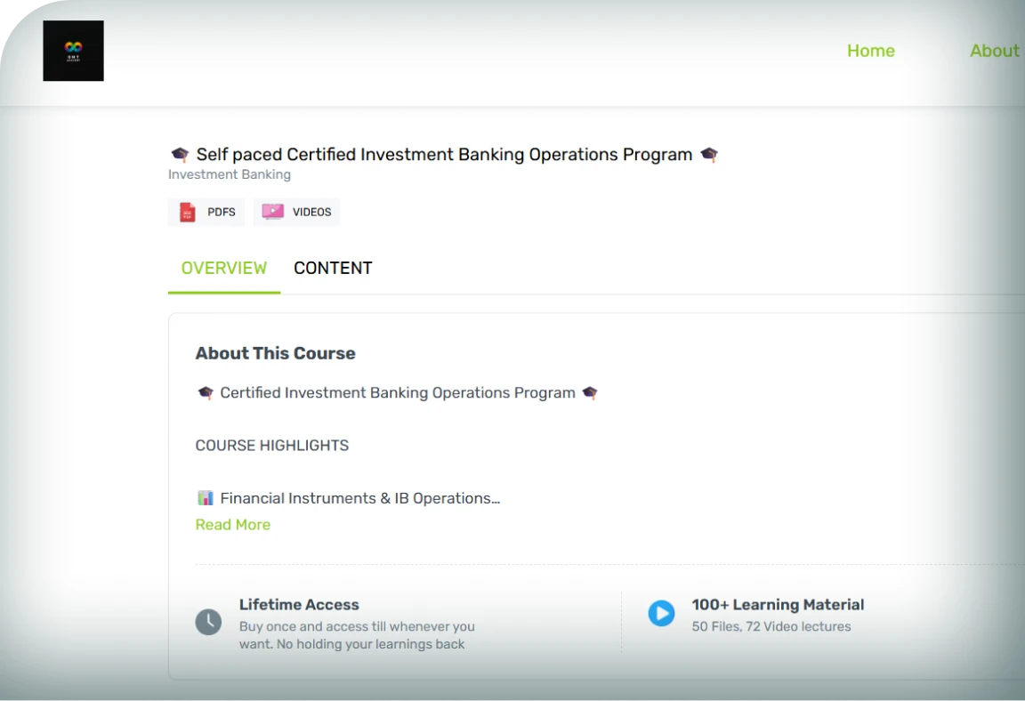Screen dimensions: 1025x701
Task: Click graduation cap after Operations Program in About section
Action: tap(590, 392)
